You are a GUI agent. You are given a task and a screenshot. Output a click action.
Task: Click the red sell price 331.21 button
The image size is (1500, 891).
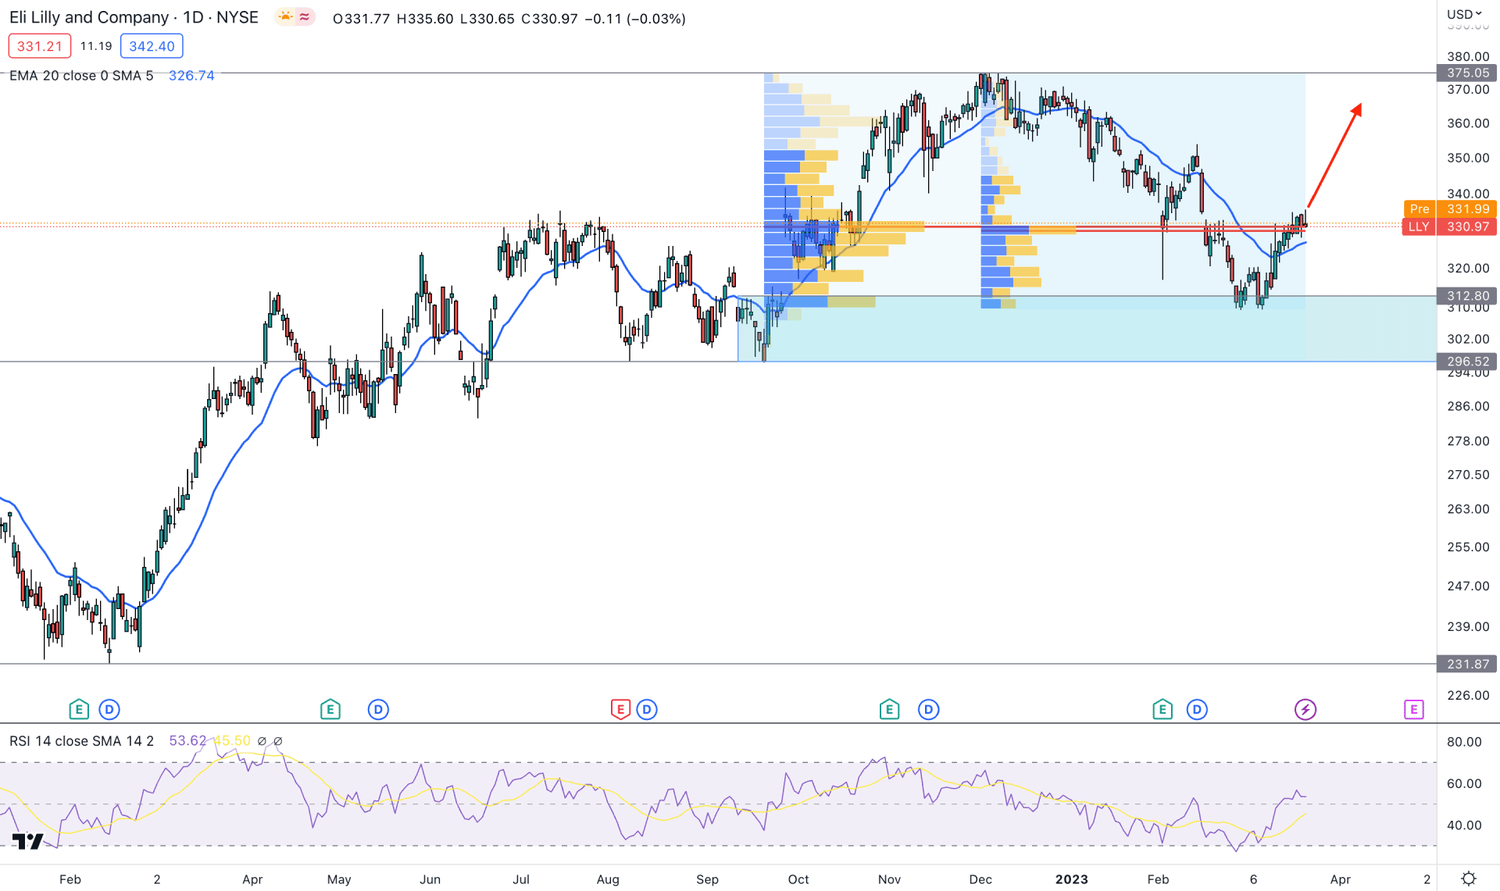(40, 46)
